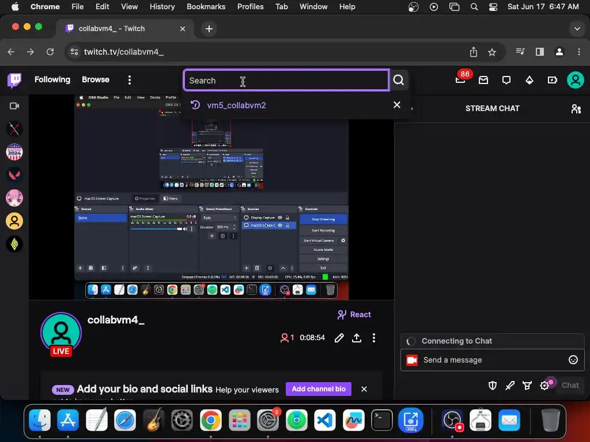Click the Send a message chat field

click(x=493, y=360)
